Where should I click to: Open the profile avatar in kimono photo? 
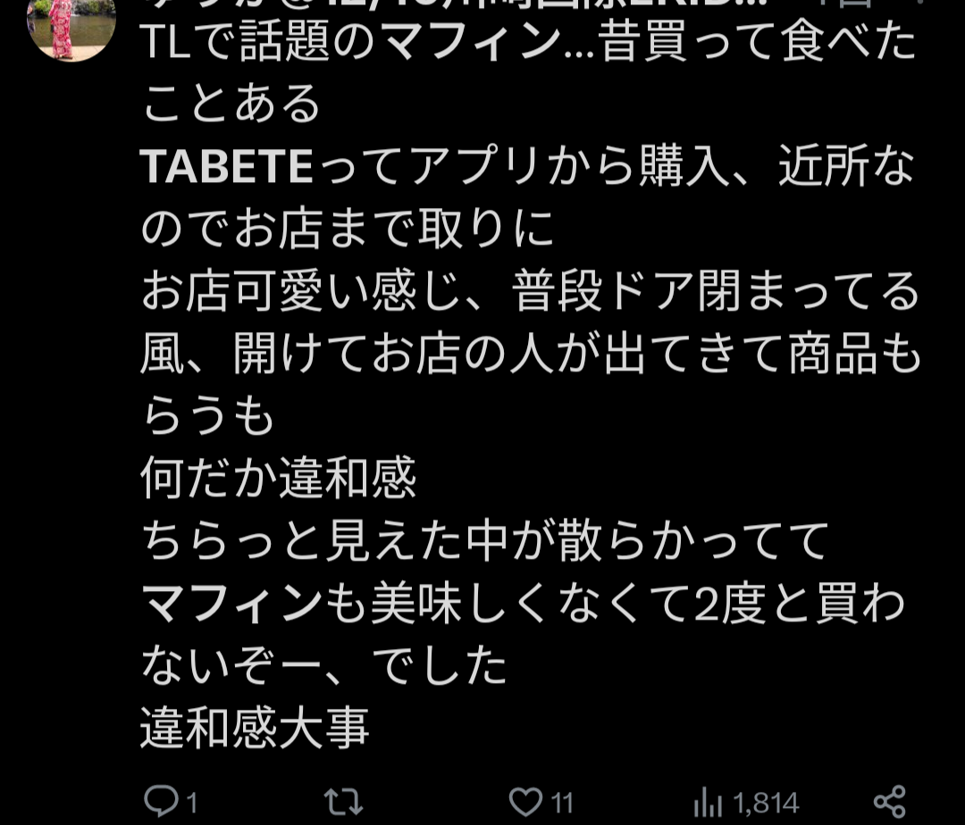coord(71,27)
